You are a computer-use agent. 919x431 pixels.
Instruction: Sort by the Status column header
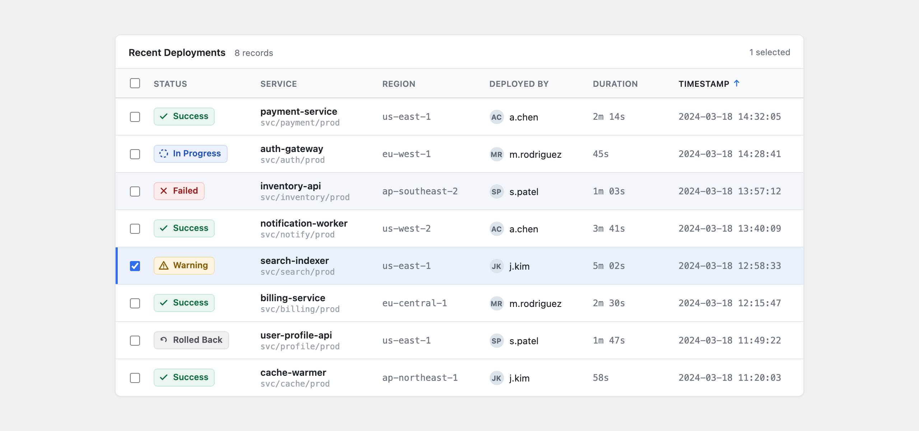pos(170,84)
